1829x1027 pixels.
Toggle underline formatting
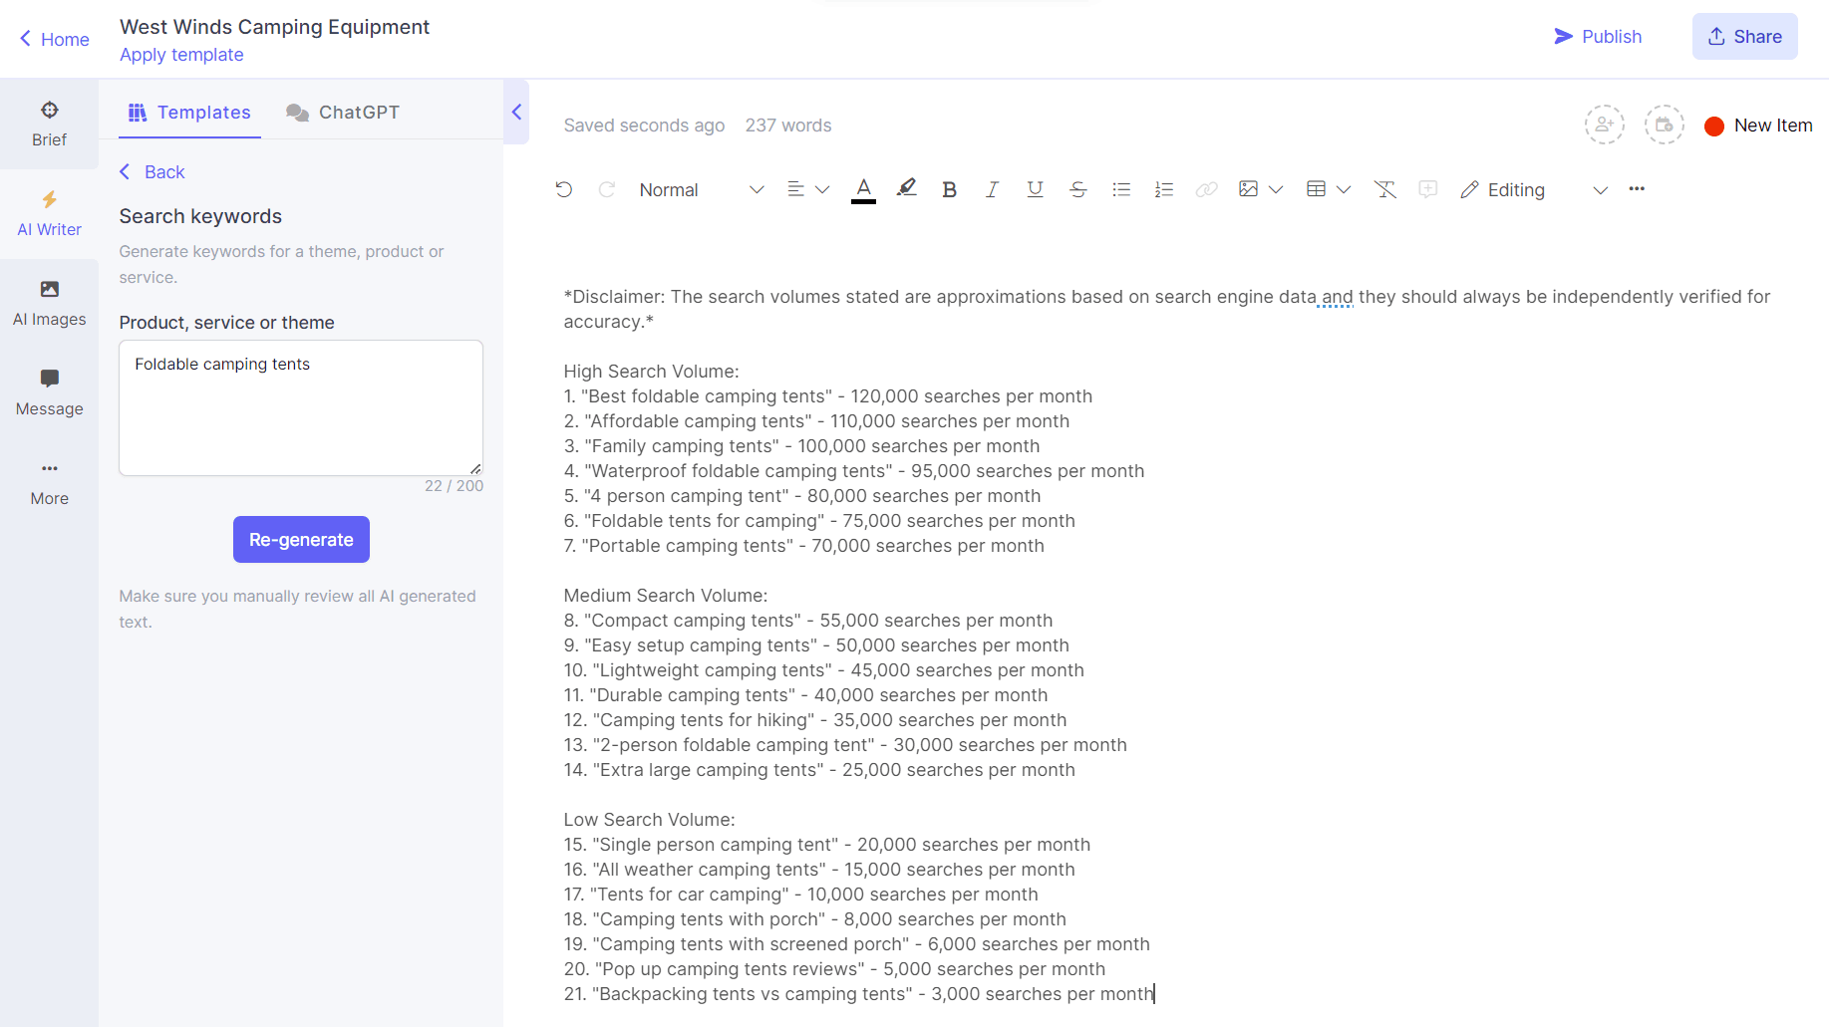(1035, 189)
